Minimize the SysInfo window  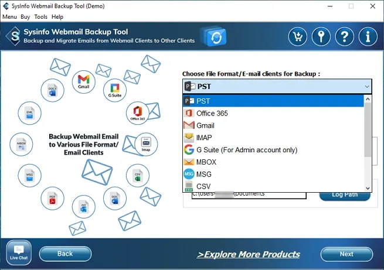pos(330,6)
